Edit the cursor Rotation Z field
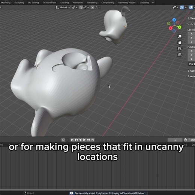 pos(191,59)
